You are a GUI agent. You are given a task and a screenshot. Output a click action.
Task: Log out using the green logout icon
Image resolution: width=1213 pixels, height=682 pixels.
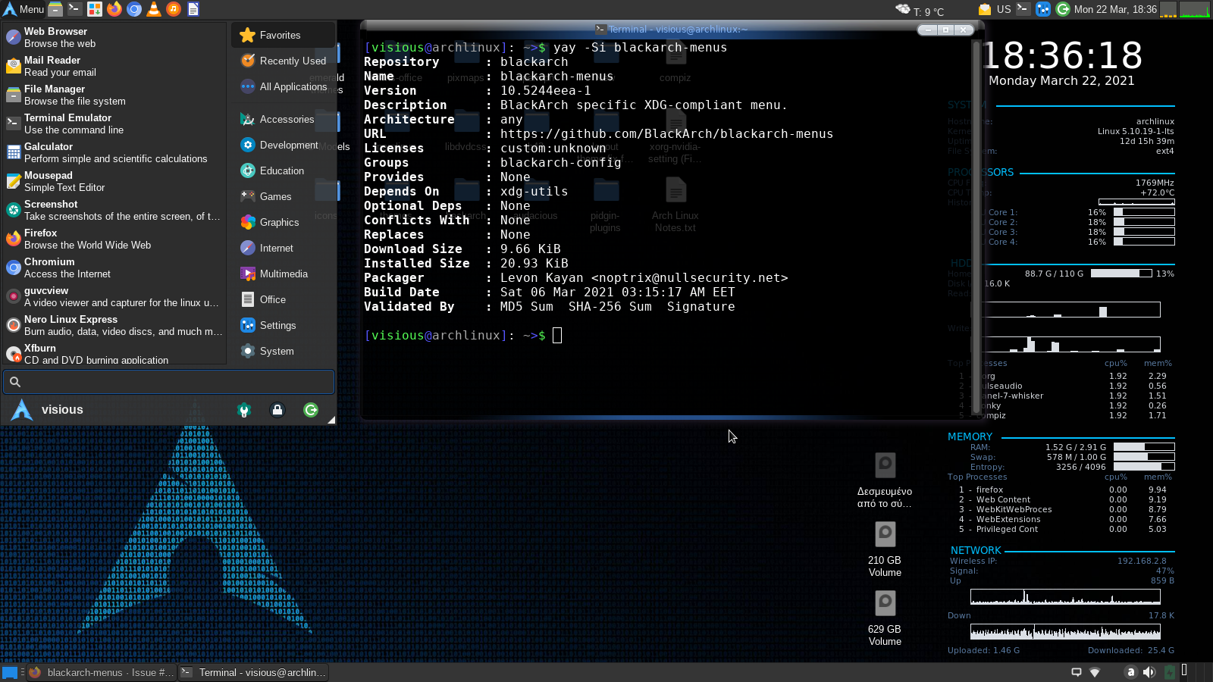(x=310, y=409)
